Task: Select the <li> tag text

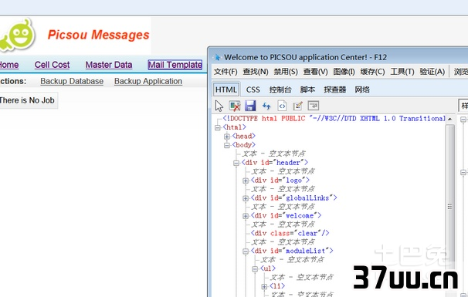Action: pyautogui.click(x=277, y=286)
